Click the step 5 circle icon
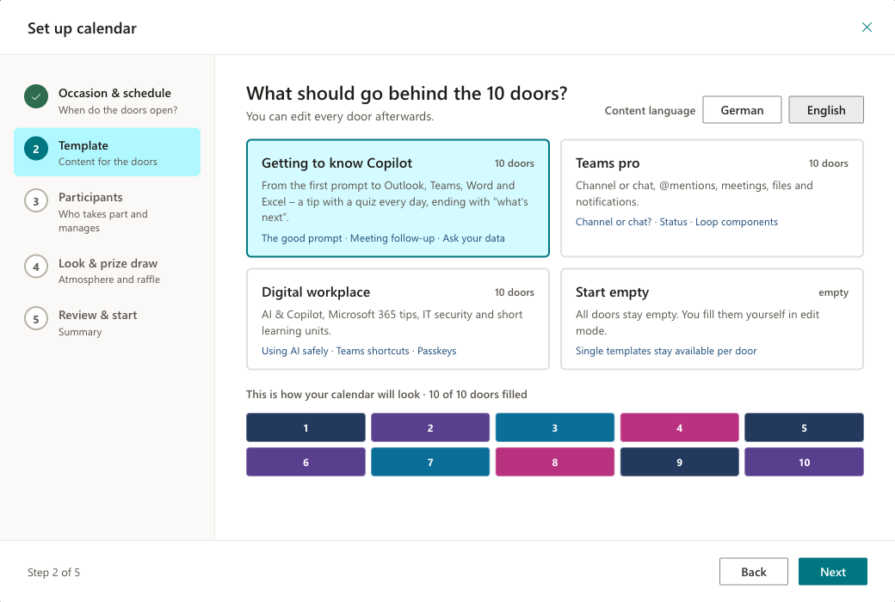This screenshot has height=602, width=895. click(x=36, y=318)
